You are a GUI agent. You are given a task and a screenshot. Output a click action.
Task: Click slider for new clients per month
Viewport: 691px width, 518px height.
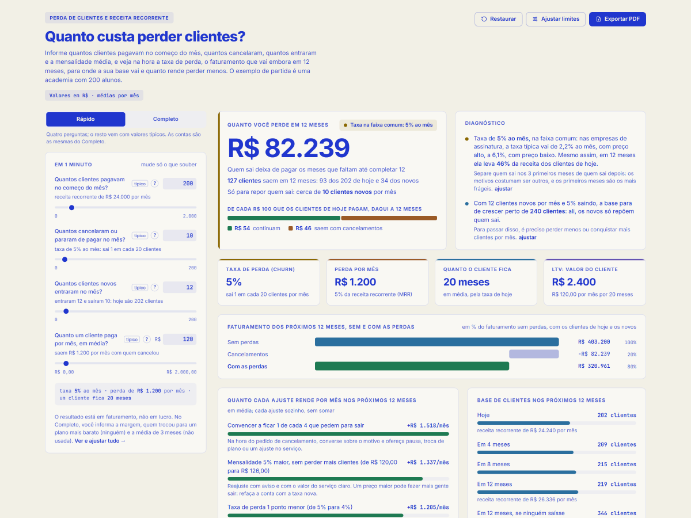(126, 311)
